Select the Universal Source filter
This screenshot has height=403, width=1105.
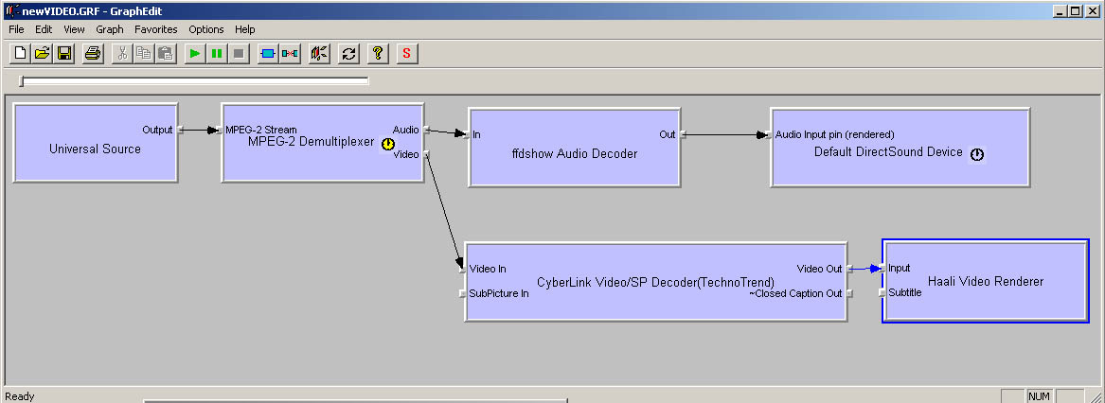coord(95,143)
